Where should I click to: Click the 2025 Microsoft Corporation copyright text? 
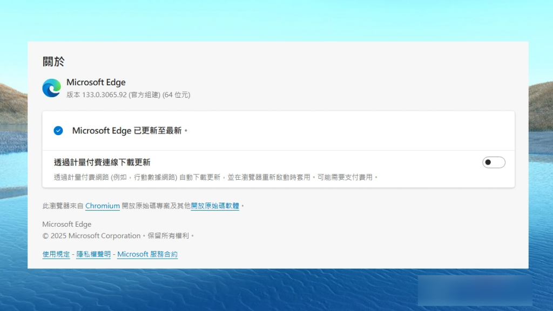pos(118,235)
